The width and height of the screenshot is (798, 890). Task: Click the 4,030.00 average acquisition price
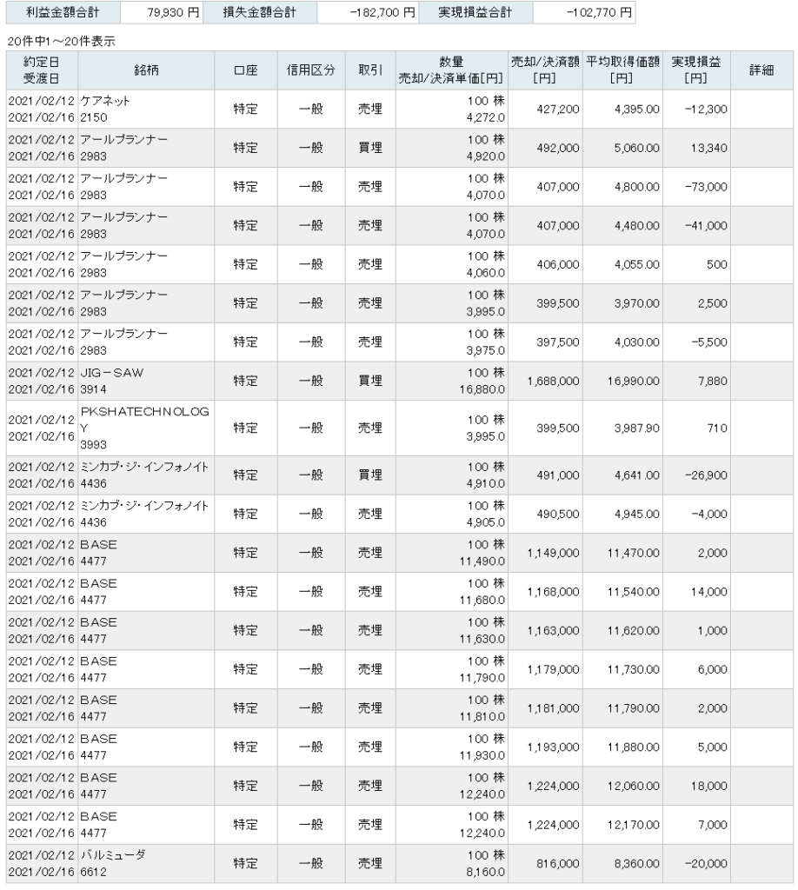pyautogui.click(x=637, y=342)
